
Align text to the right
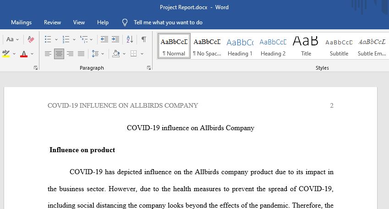tap(70, 54)
